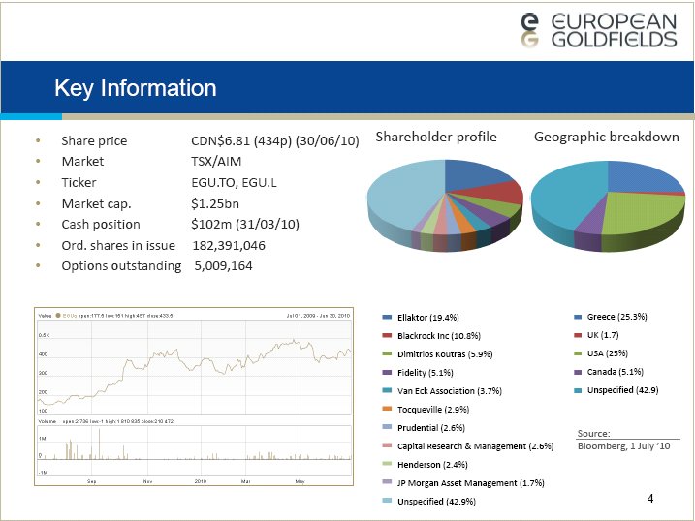Click the '5,009,164' options figure

pos(223,265)
